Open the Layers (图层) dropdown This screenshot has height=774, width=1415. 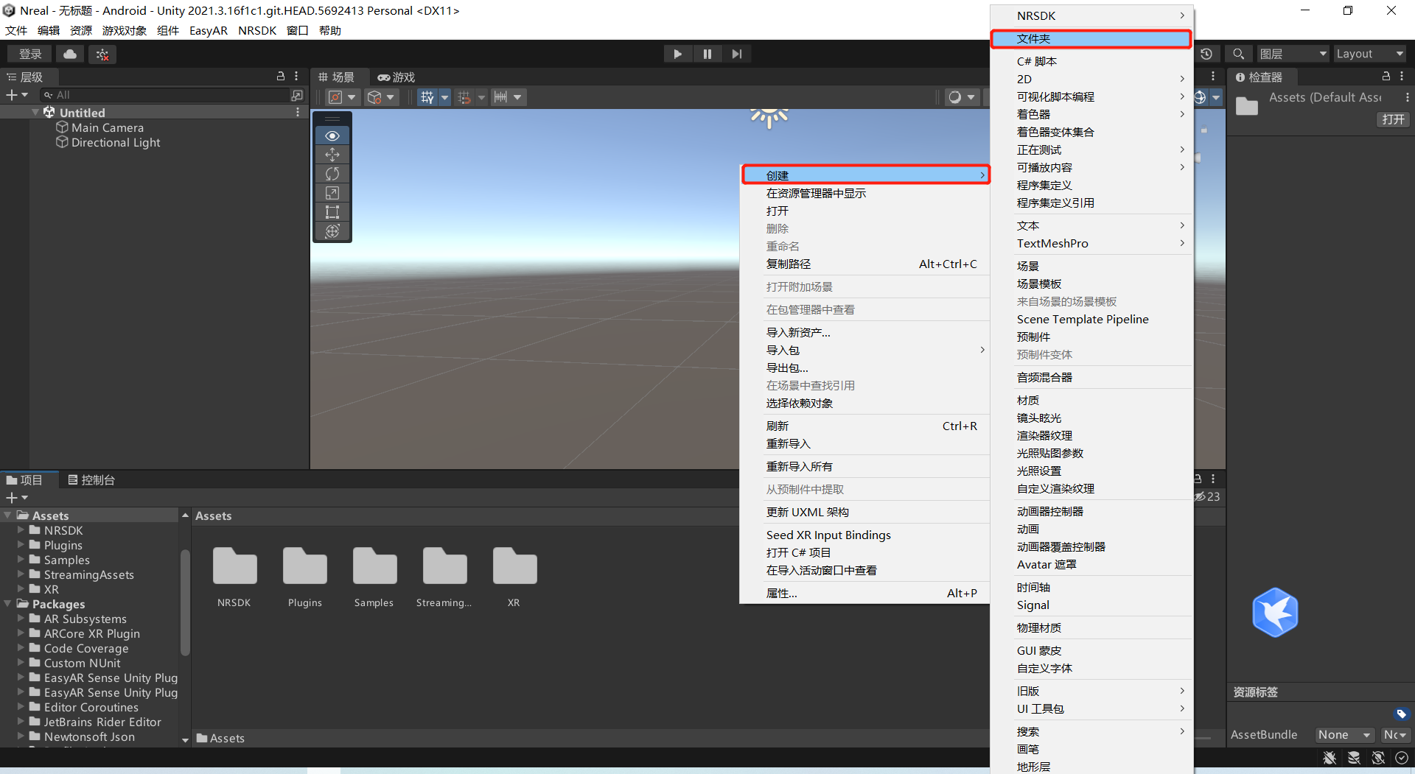[1293, 54]
